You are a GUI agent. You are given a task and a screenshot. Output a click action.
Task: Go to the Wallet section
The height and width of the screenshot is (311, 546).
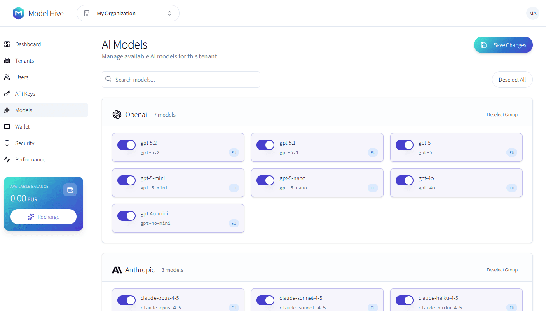tap(7, 126)
